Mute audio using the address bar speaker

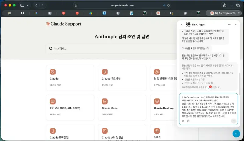[x=164, y=5]
